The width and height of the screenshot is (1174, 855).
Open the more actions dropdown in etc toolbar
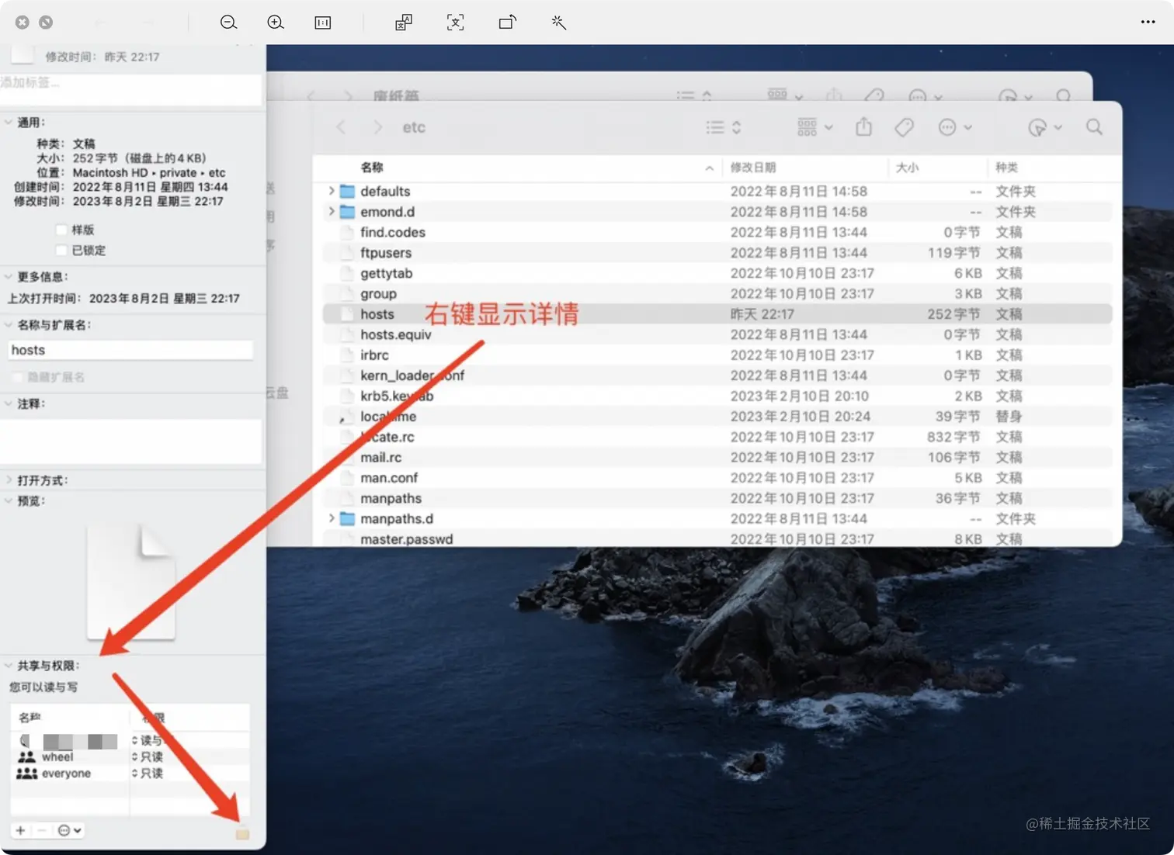coord(955,127)
